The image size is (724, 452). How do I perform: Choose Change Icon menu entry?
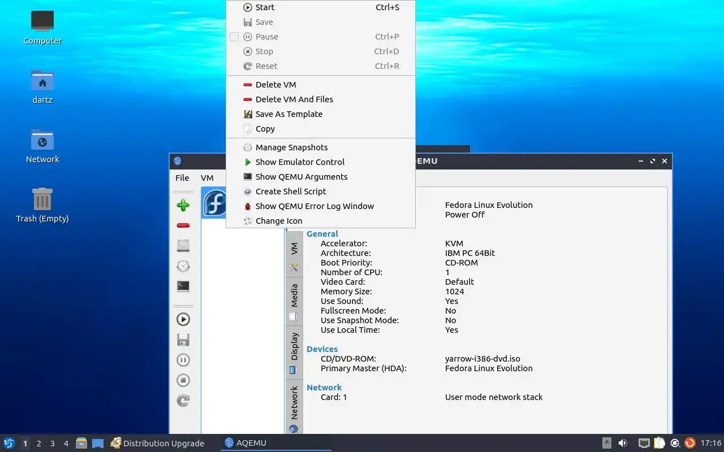[x=321, y=221]
